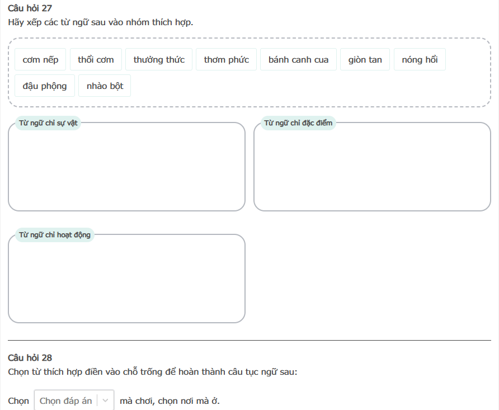The height and width of the screenshot is (410, 499).
Task: Click the 'Từ ngữ chỉ đặc điểm' group label
Action: pyautogui.click(x=298, y=123)
